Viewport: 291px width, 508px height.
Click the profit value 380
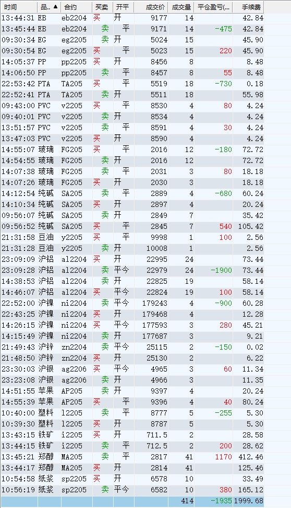pyautogui.click(x=225, y=490)
